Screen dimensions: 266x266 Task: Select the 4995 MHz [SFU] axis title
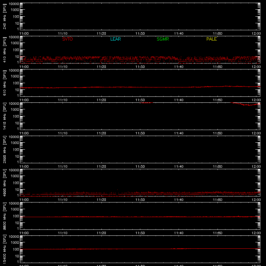point(5,183)
